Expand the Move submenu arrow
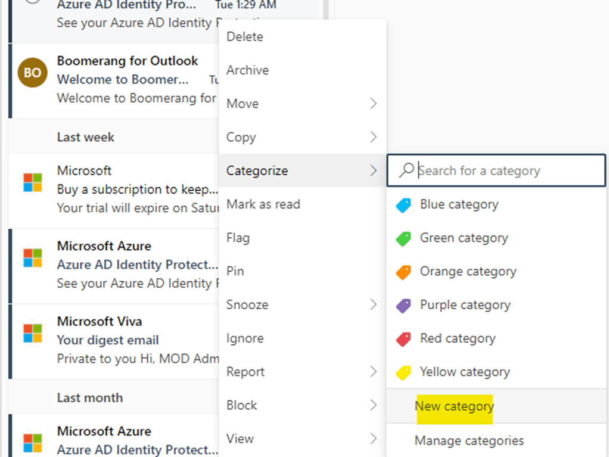Viewport: 609px width, 457px height. (373, 104)
